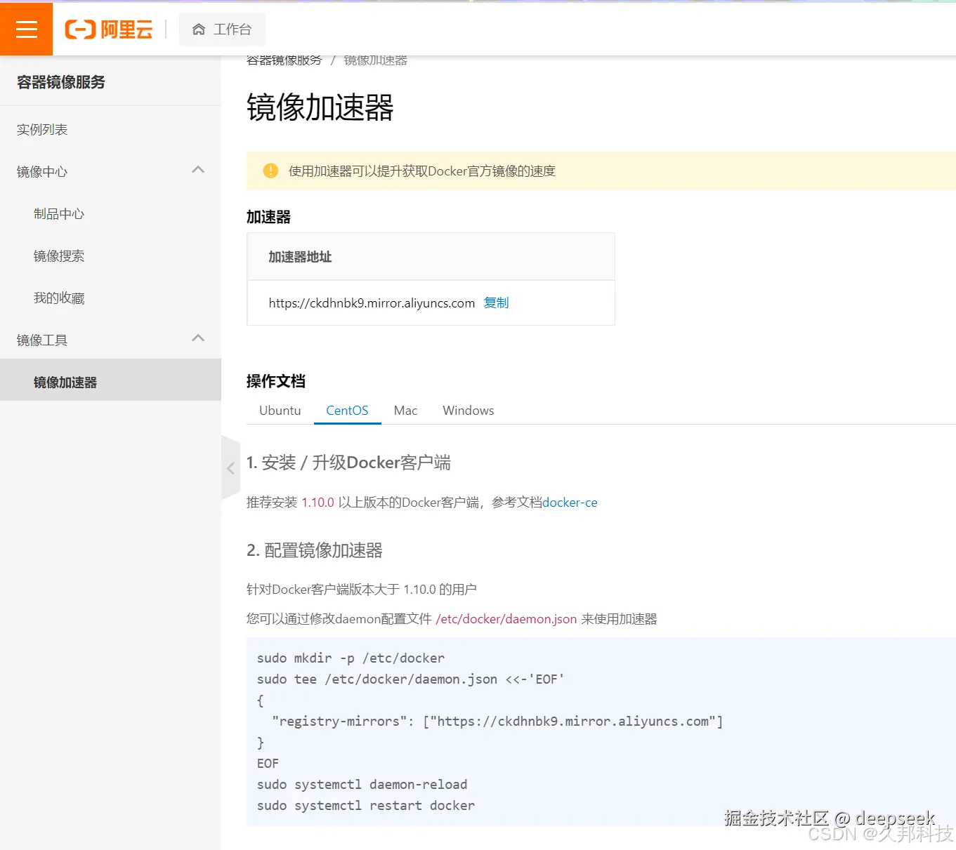Switch to the Ubuntu tab
Image resolution: width=956 pixels, height=850 pixels.
coord(280,411)
